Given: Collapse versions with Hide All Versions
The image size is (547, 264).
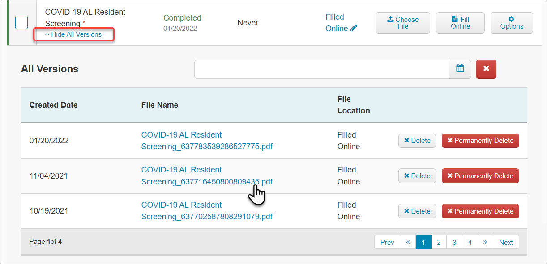Looking at the screenshot, I should pos(73,34).
